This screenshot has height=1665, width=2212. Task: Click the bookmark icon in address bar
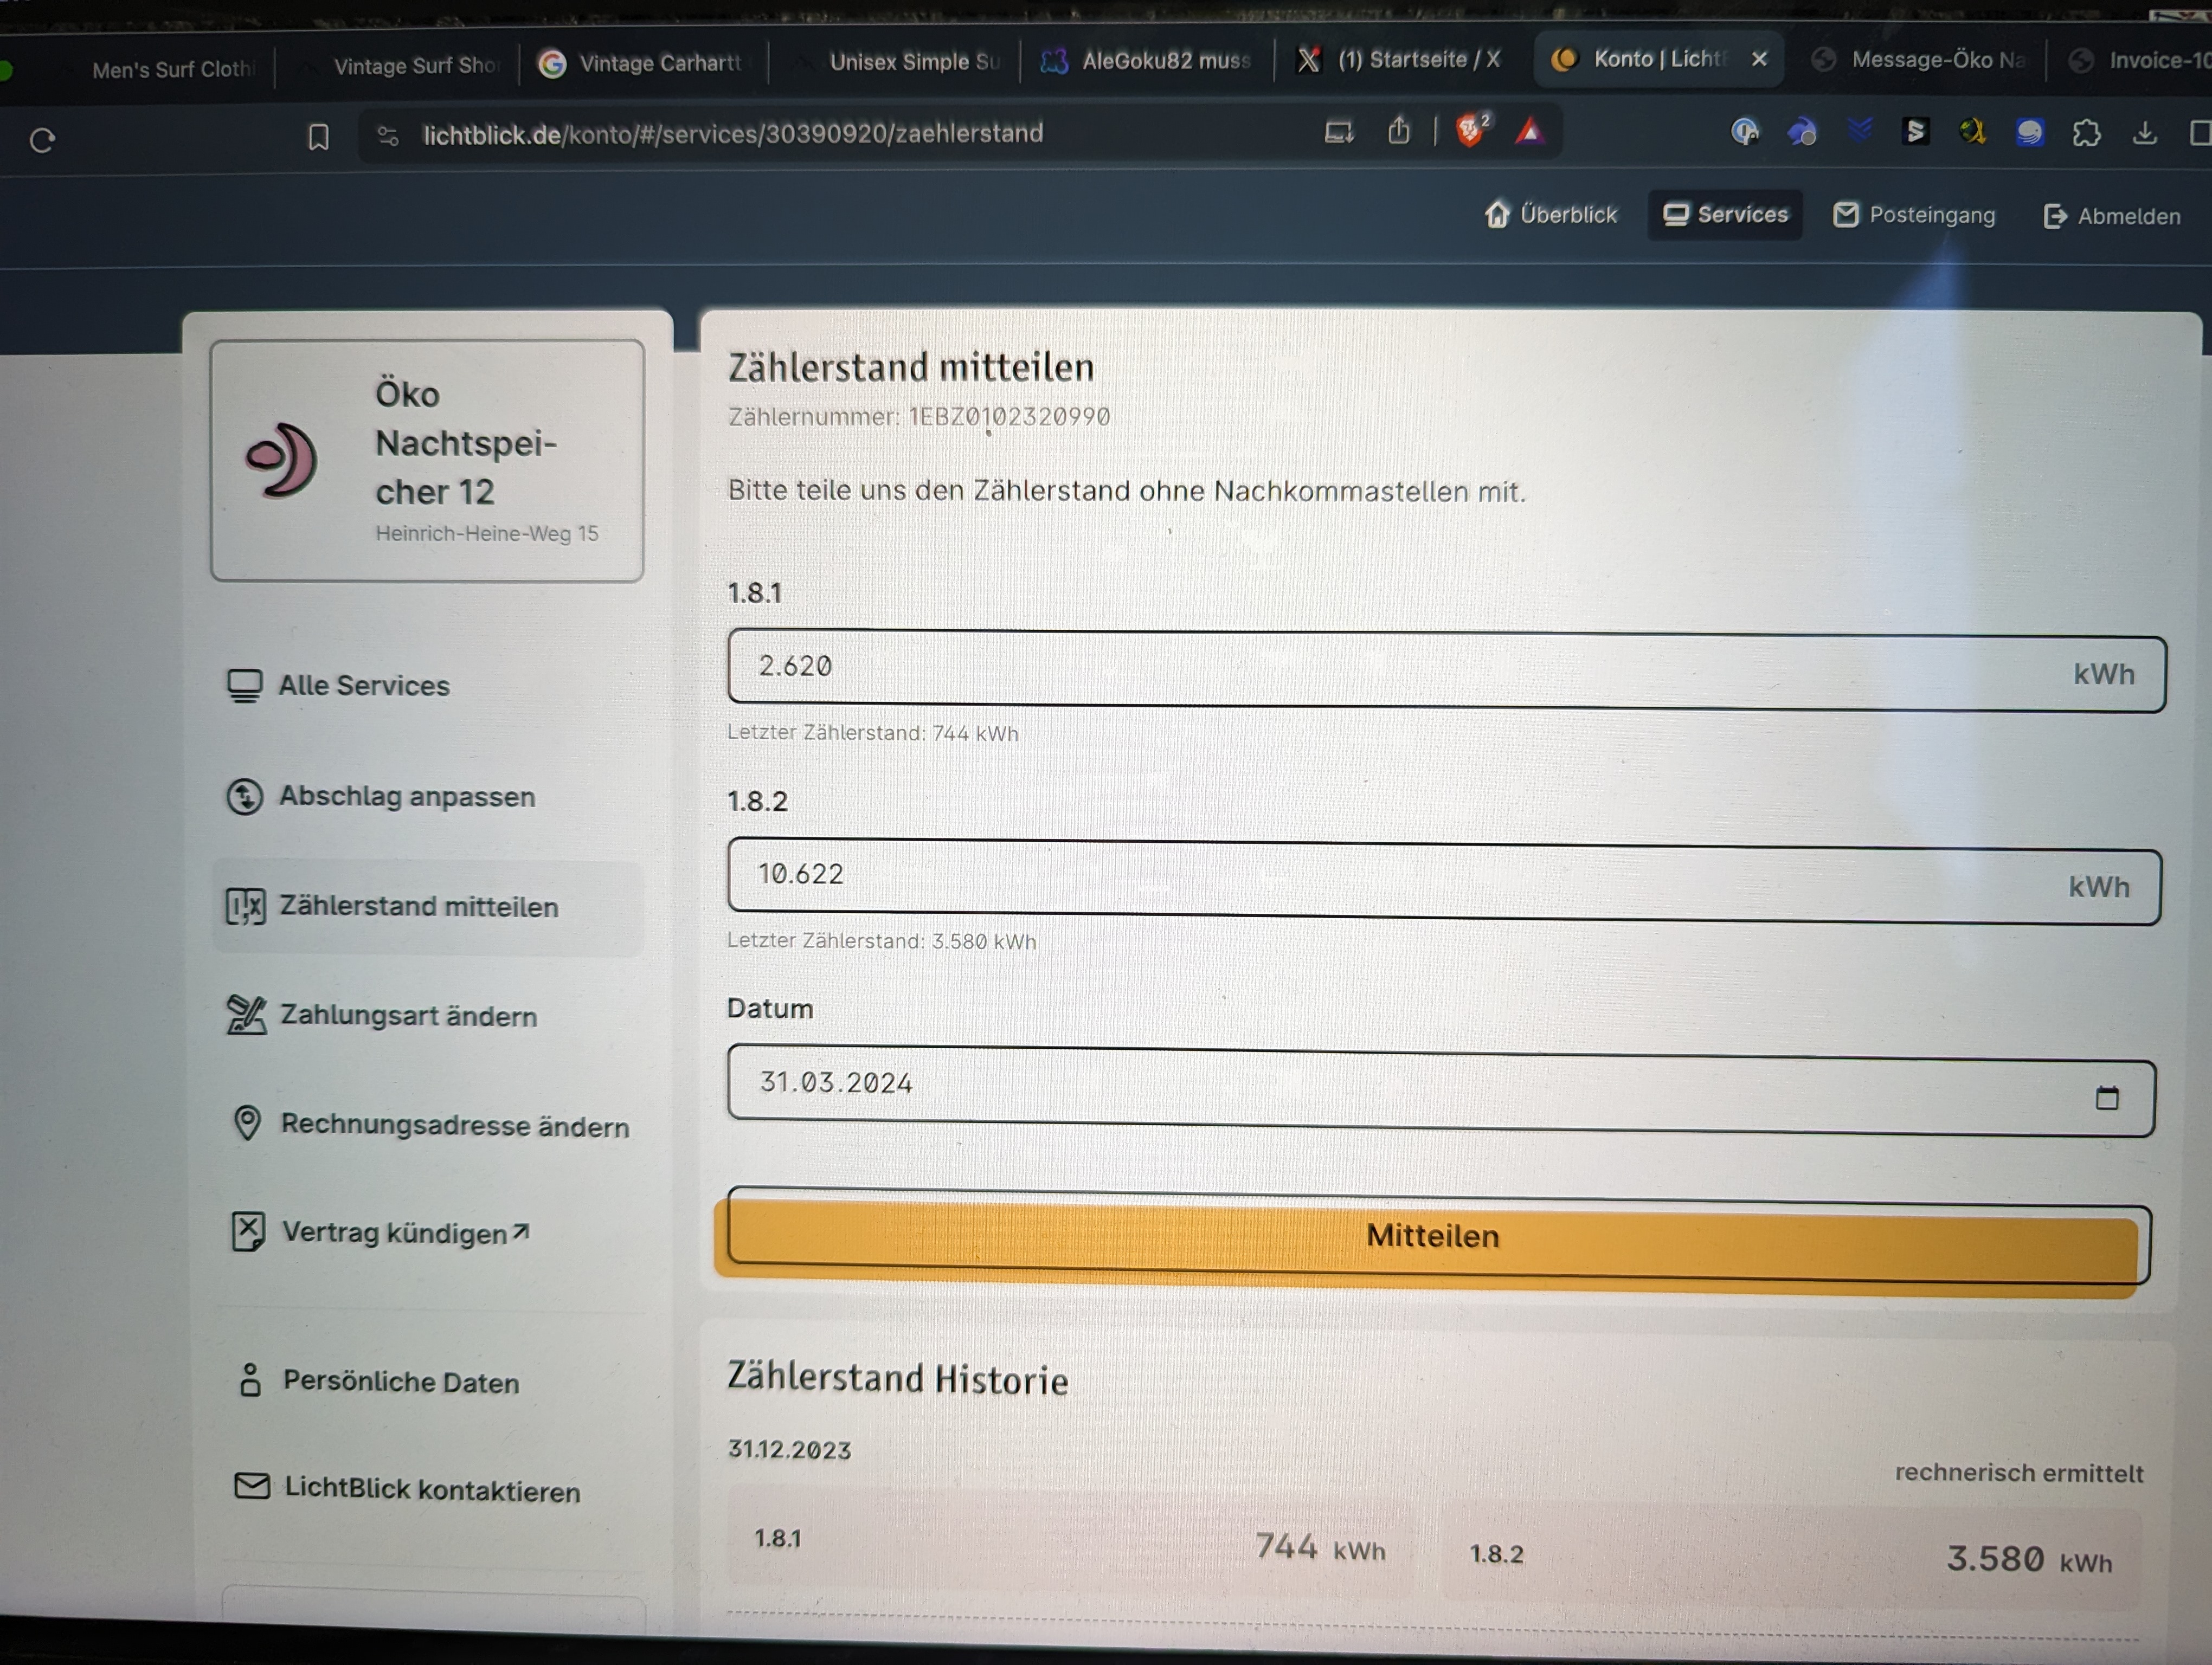pos(318,137)
